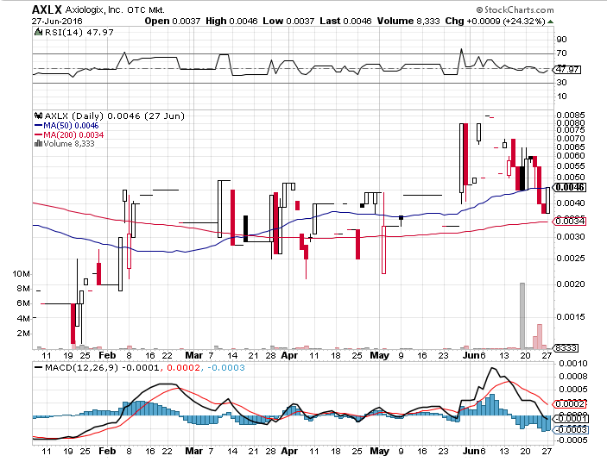The width and height of the screenshot is (607, 462).
Task: Click the blue MA(50) legend swatch
Action: point(38,125)
